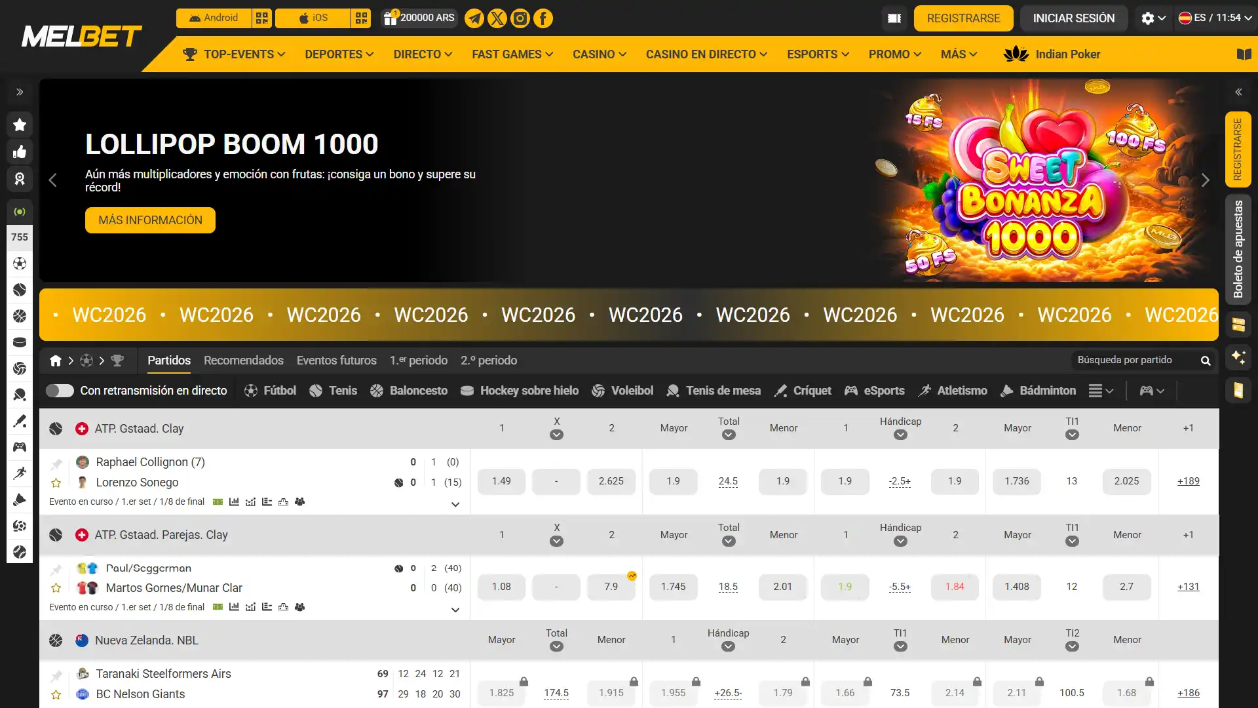Screen dimensions: 1258x708
Task: Favorite the Taranaki vs Nelson Giants star
Action: pyautogui.click(x=56, y=694)
